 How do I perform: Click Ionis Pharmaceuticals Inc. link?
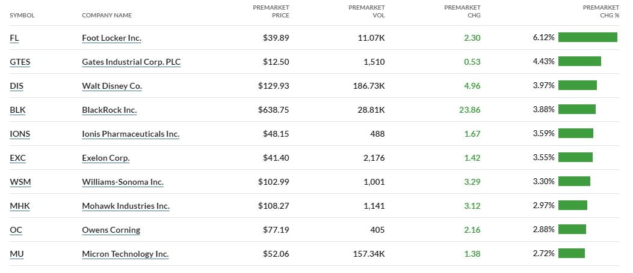coord(131,134)
